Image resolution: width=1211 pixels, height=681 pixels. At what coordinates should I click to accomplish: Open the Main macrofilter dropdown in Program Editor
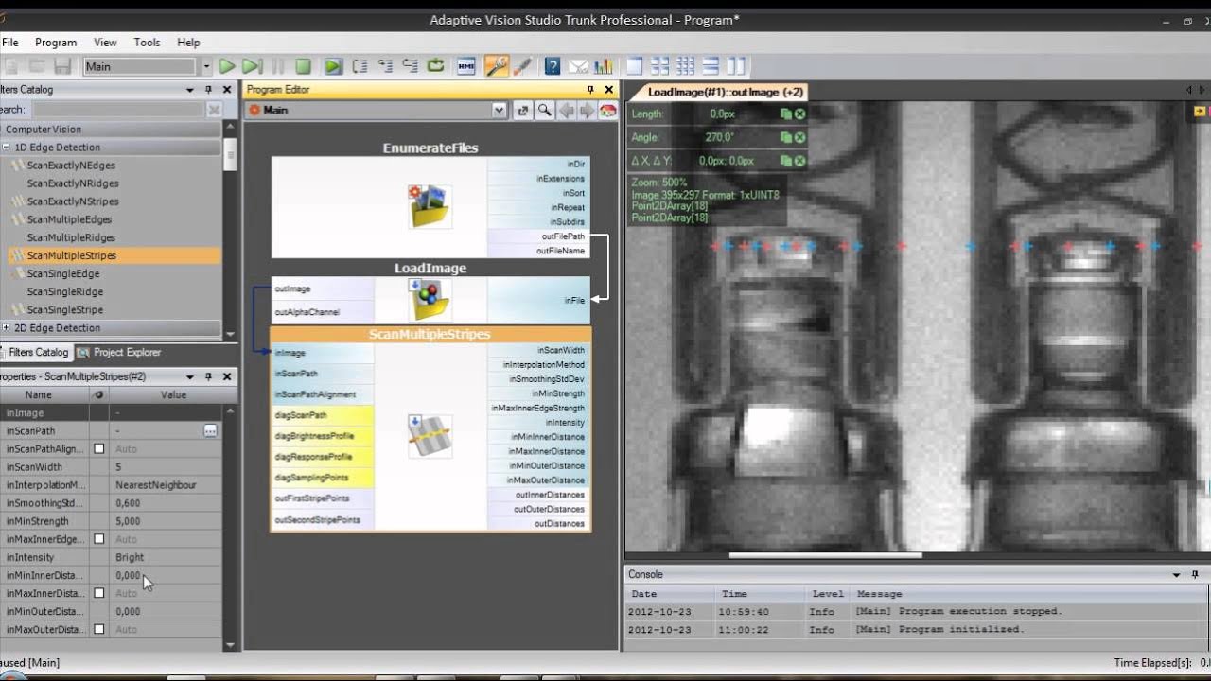500,111
